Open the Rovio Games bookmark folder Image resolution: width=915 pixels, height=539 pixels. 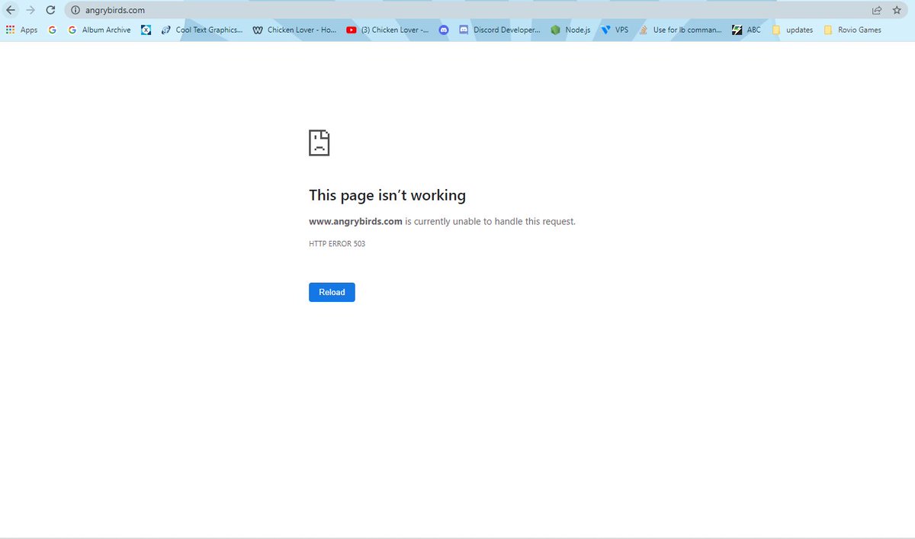tap(852, 30)
